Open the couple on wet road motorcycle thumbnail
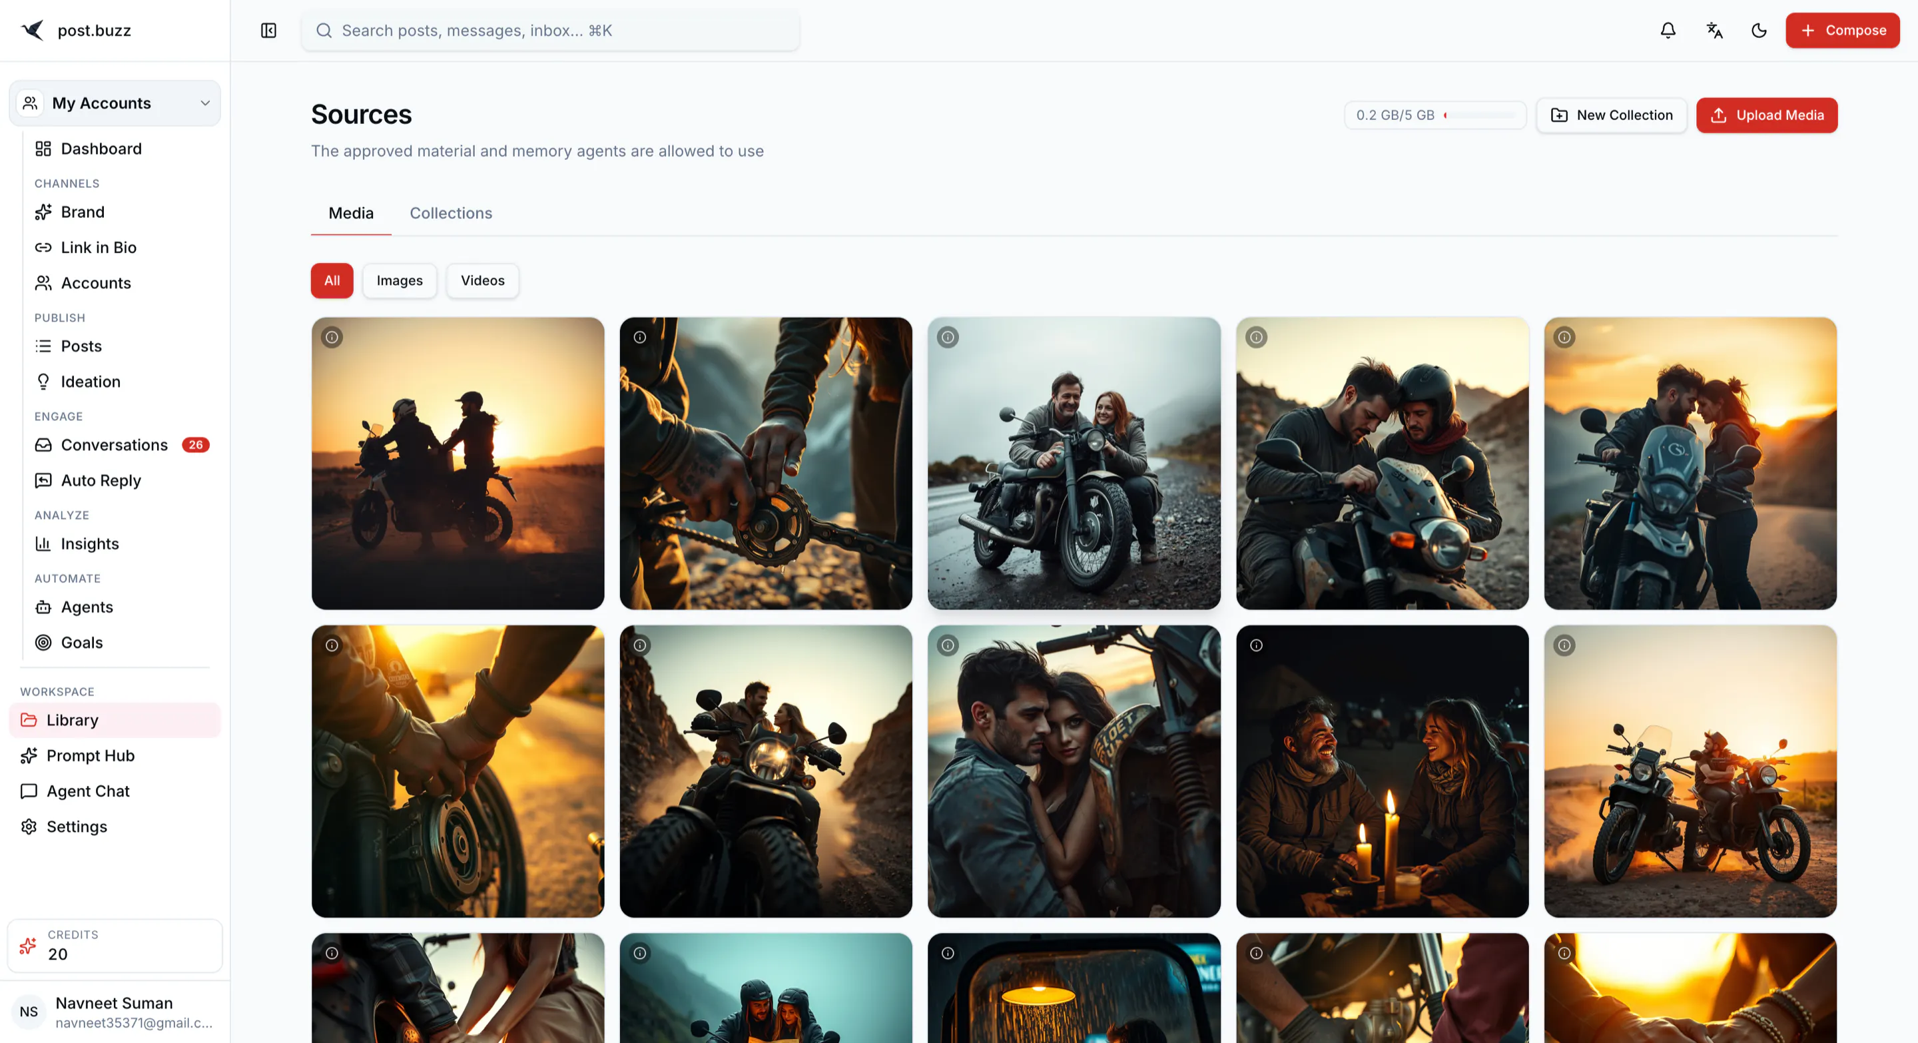Image resolution: width=1918 pixels, height=1043 pixels. pyautogui.click(x=1074, y=463)
